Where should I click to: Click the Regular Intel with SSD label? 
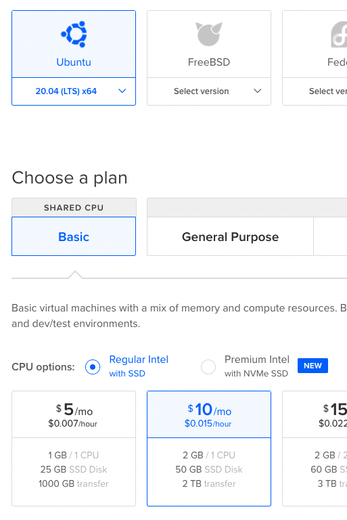139,366
